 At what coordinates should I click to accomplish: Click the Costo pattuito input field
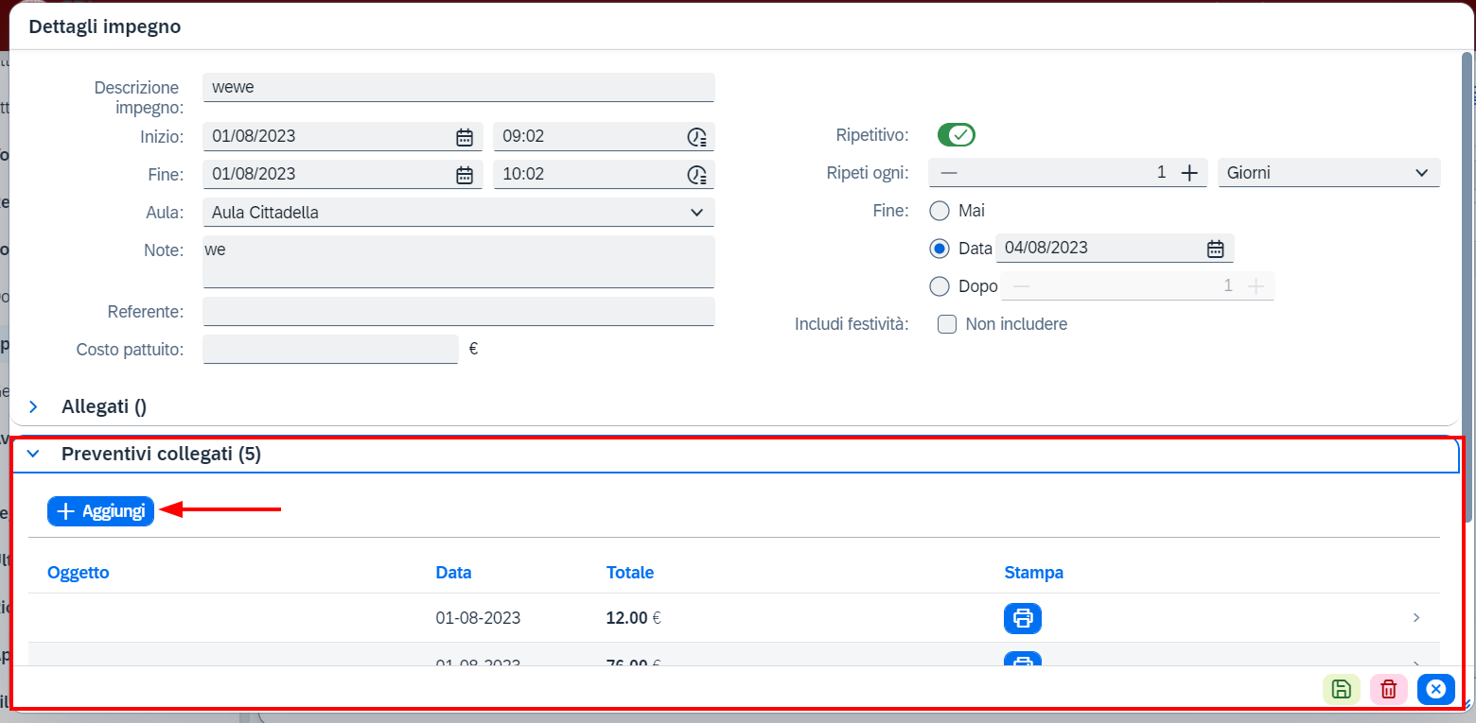330,350
